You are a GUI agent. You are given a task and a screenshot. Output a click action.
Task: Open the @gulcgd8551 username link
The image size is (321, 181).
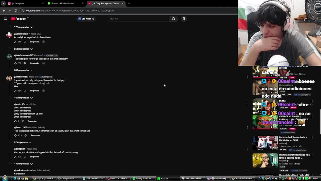(20, 149)
